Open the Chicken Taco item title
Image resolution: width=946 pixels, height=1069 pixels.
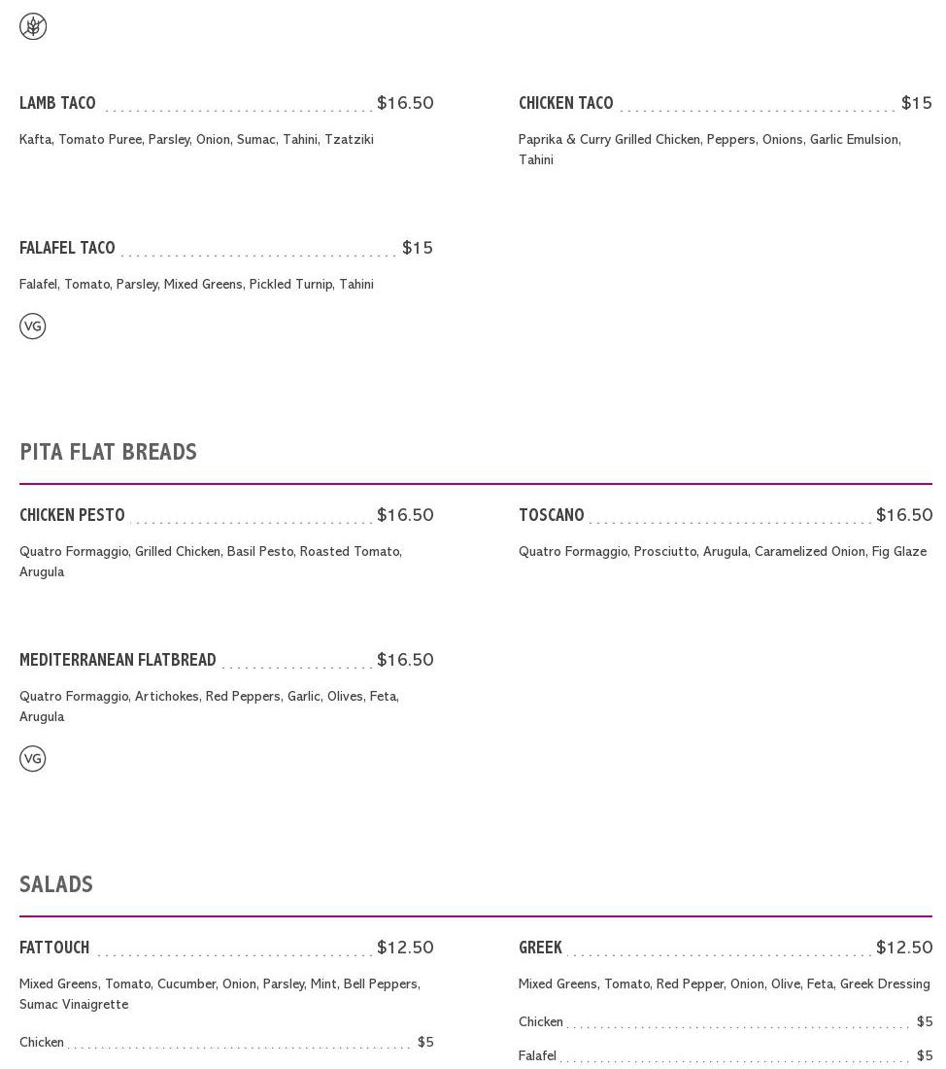[x=565, y=103]
